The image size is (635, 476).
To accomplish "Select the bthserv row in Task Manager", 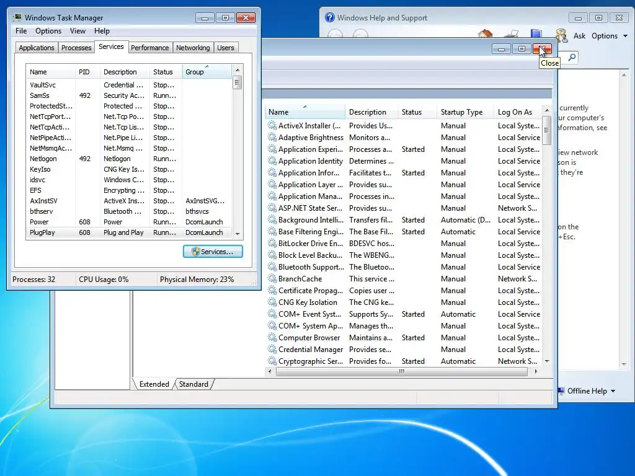I will (x=129, y=211).
